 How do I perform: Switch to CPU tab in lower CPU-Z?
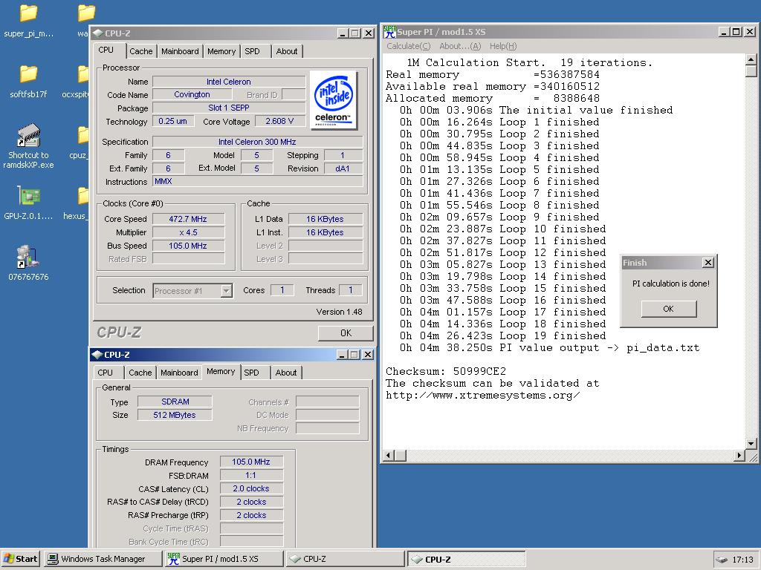click(x=106, y=373)
